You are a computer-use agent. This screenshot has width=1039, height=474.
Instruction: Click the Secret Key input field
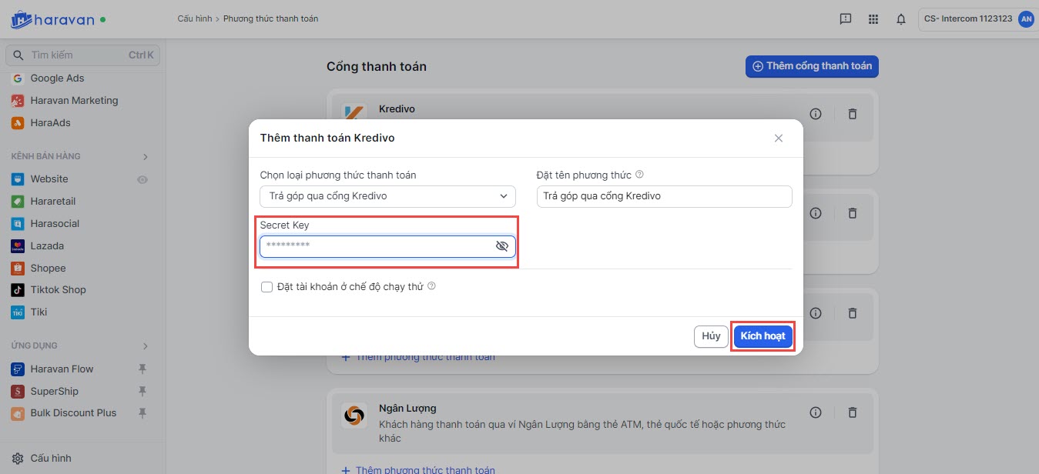[x=377, y=246]
